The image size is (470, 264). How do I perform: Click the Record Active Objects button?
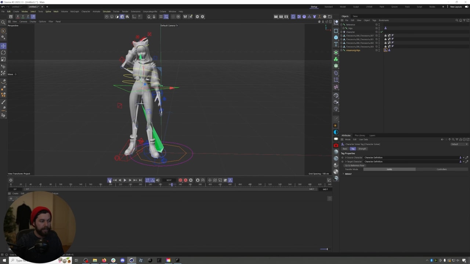tap(180, 180)
